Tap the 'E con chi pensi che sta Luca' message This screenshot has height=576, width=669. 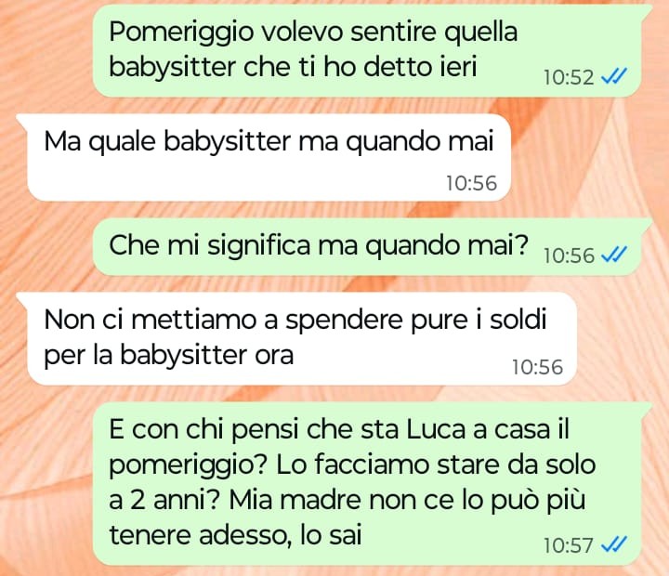point(367,483)
